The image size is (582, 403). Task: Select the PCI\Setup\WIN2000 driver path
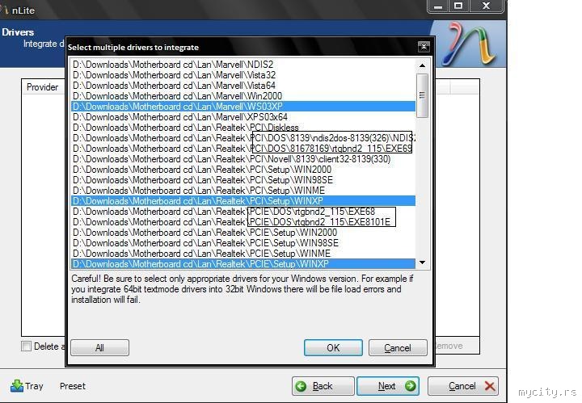(x=243, y=170)
